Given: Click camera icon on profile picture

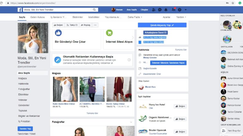Looking at the screenshot, I should coord(44,50).
